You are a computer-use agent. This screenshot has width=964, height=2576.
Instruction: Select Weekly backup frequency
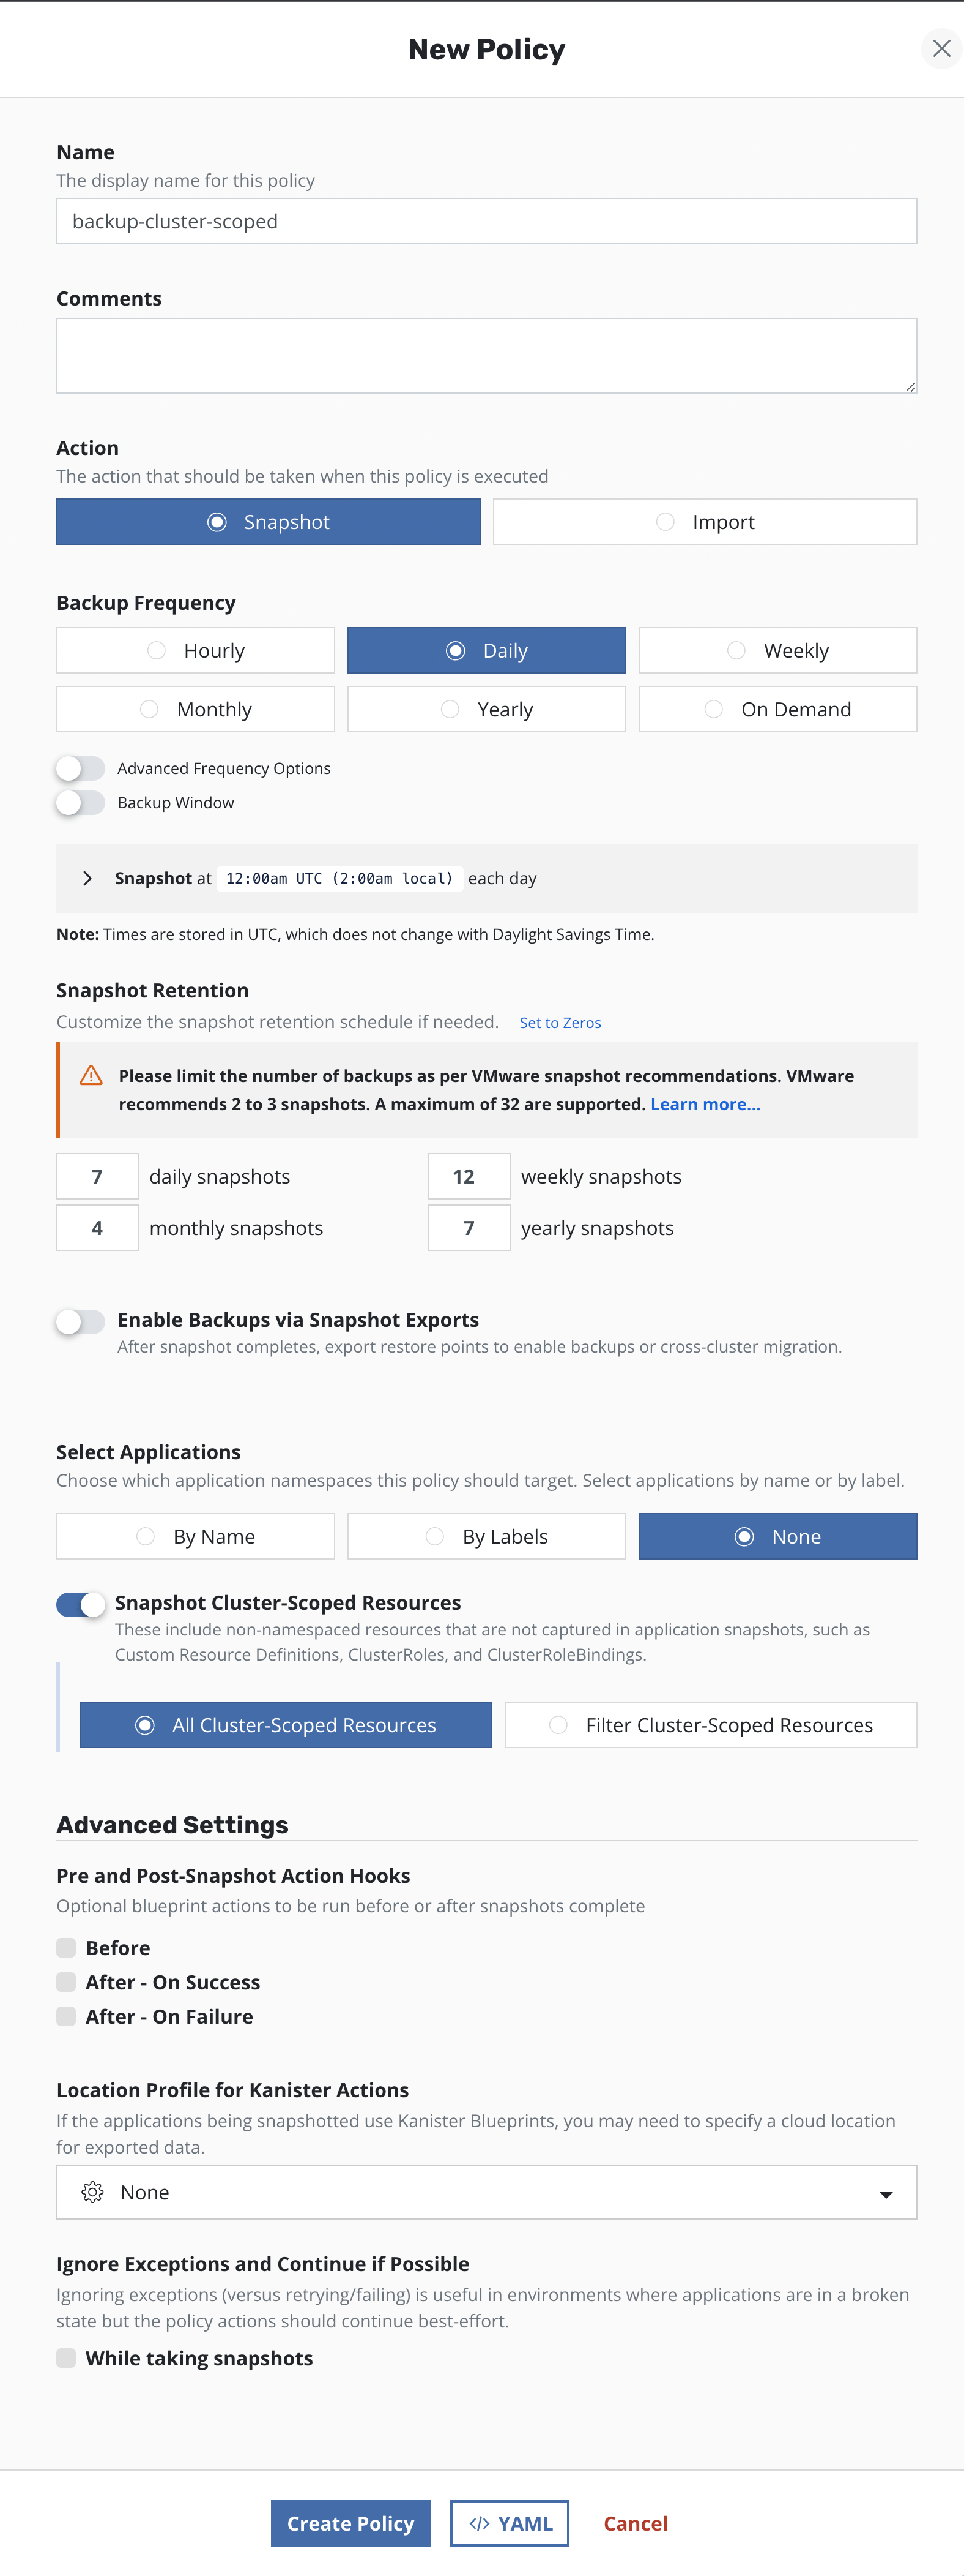(x=777, y=650)
